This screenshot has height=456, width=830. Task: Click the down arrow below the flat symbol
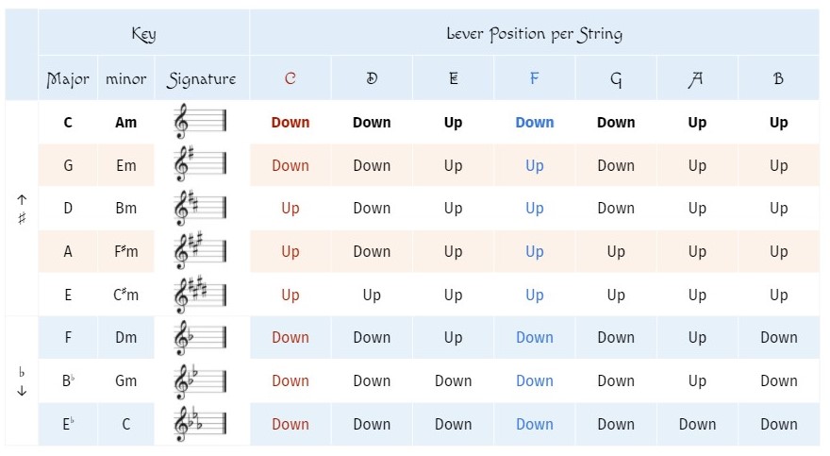22,391
